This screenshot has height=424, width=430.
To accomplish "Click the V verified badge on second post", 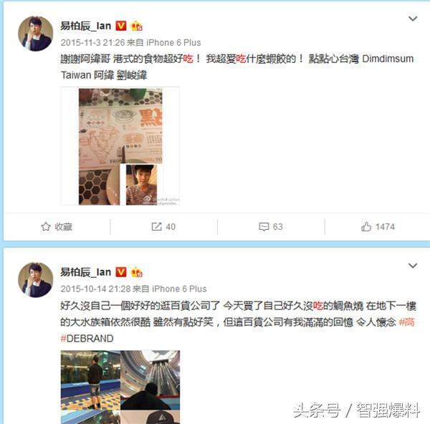I will (x=121, y=272).
